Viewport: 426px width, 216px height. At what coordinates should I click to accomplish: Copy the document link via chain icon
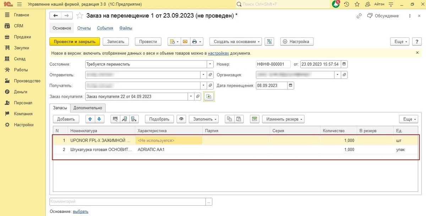point(359,16)
